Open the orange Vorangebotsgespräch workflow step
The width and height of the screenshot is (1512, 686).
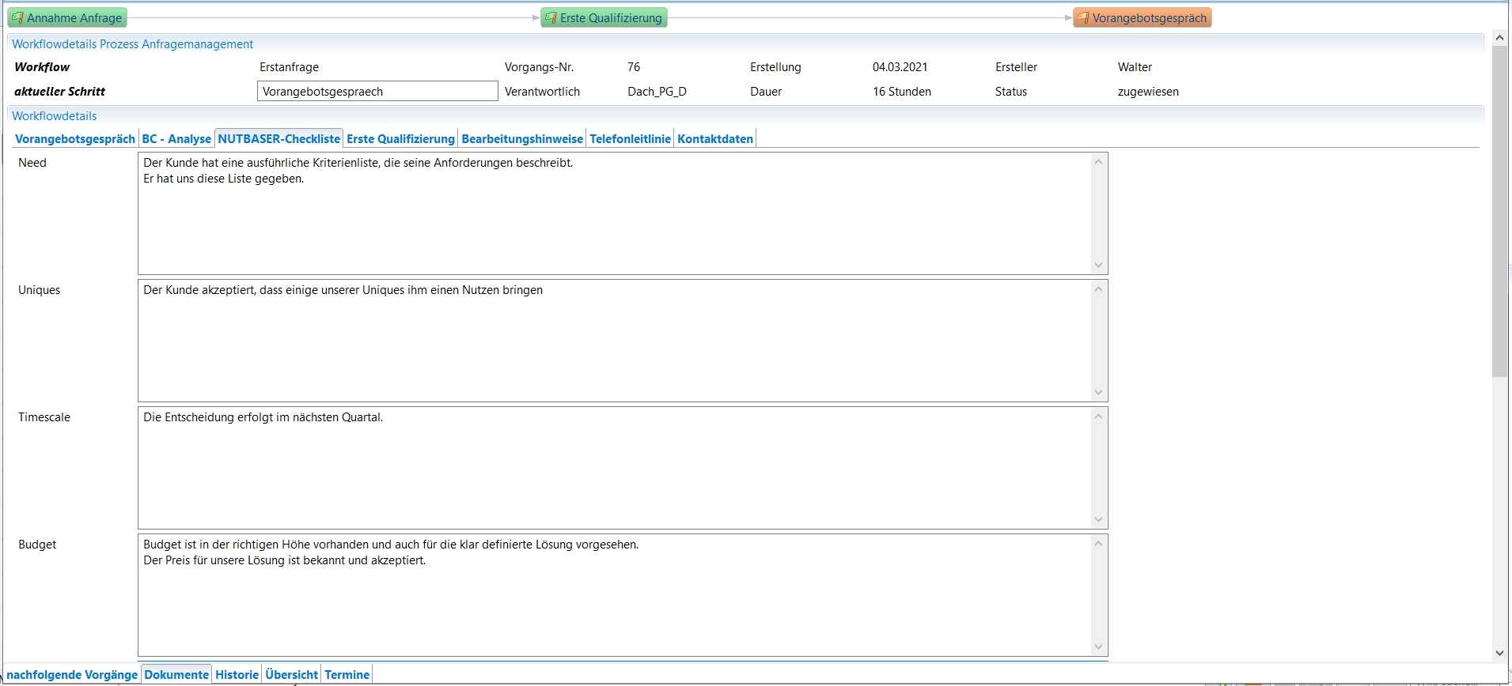(1142, 18)
